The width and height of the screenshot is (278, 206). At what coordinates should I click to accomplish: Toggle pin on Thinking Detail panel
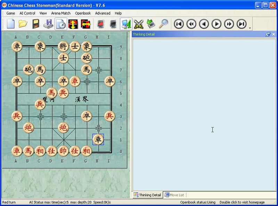[x=268, y=34]
